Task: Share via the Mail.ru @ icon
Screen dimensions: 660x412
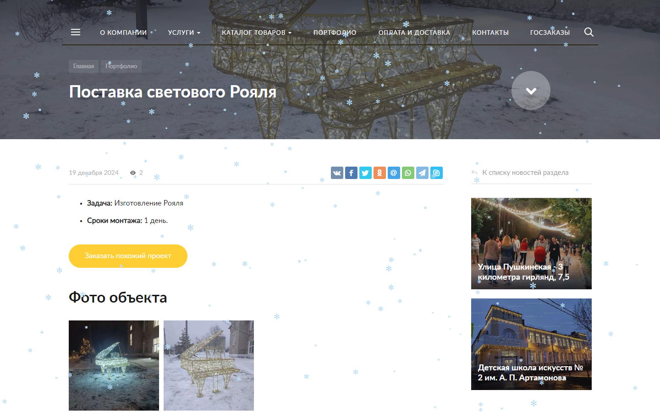Action: point(394,173)
